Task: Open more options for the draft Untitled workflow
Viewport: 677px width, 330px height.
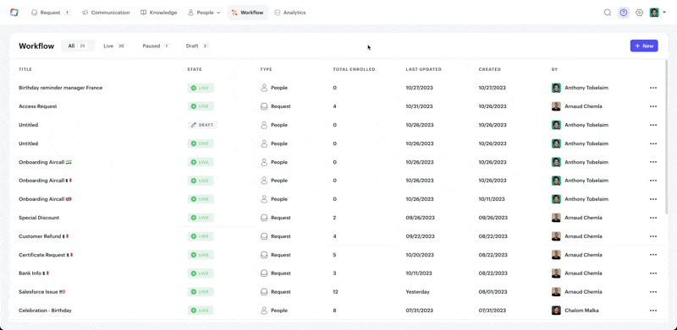Action: tap(652, 125)
